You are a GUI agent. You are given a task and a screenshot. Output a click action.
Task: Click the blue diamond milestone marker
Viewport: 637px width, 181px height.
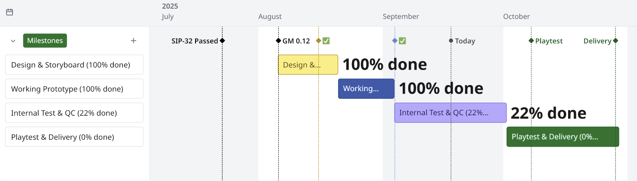point(395,41)
